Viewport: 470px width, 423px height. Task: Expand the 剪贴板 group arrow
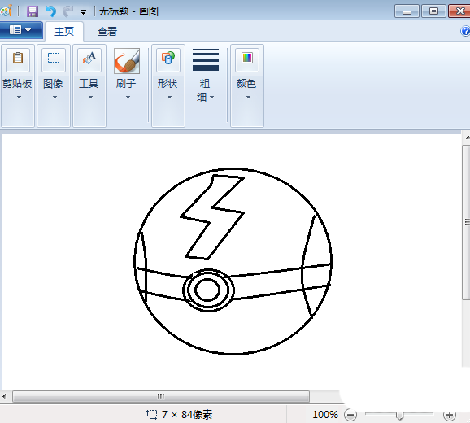click(x=19, y=97)
